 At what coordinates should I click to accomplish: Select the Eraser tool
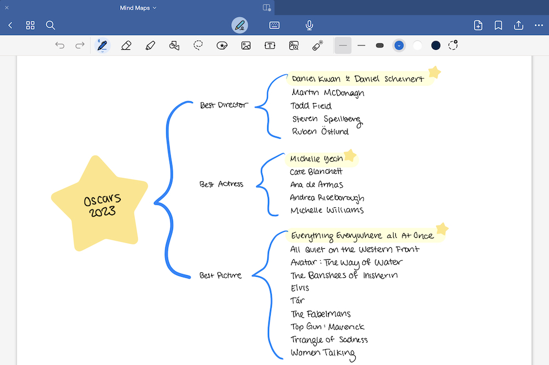(126, 45)
